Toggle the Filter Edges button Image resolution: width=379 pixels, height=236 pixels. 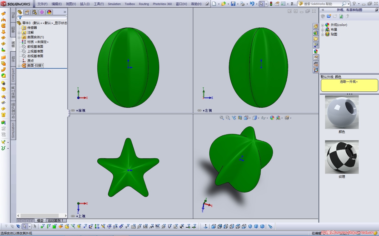coord(49,226)
